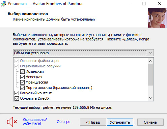Go back with the Назад button
The height and width of the screenshot is (129, 167).
[93, 122]
